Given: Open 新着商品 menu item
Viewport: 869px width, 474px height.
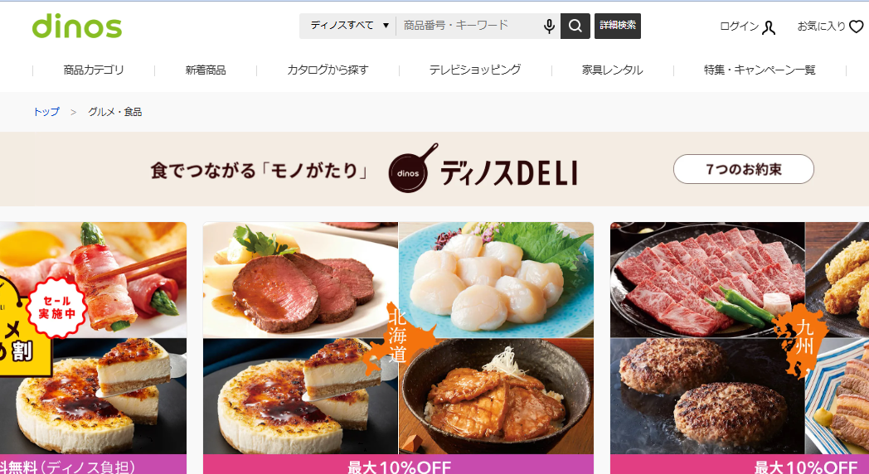Looking at the screenshot, I should (206, 70).
